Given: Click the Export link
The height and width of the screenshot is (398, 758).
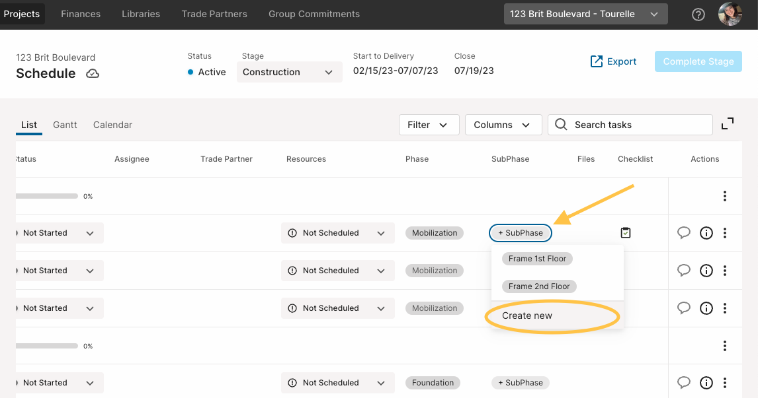Looking at the screenshot, I should pyautogui.click(x=613, y=61).
